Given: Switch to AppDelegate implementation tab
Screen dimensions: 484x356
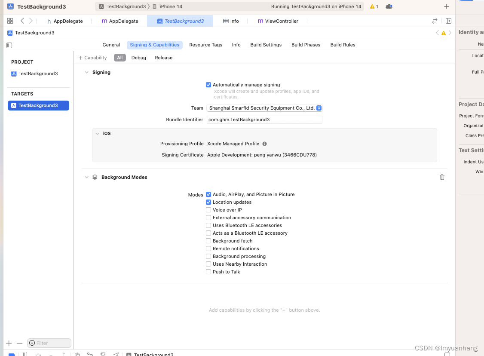Looking at the screenshot, I should (x=120, y=21).
